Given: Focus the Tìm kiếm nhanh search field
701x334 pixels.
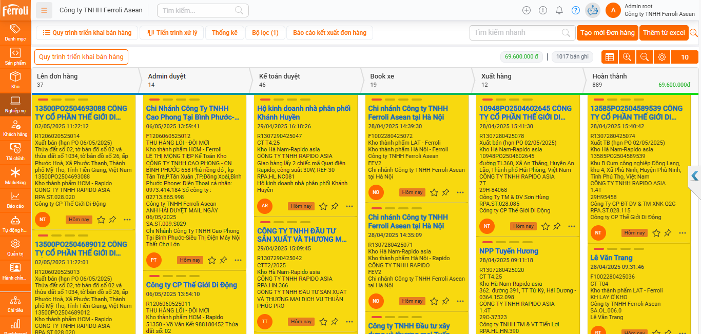Looking at the screenshot, I should tap(516, 33).
